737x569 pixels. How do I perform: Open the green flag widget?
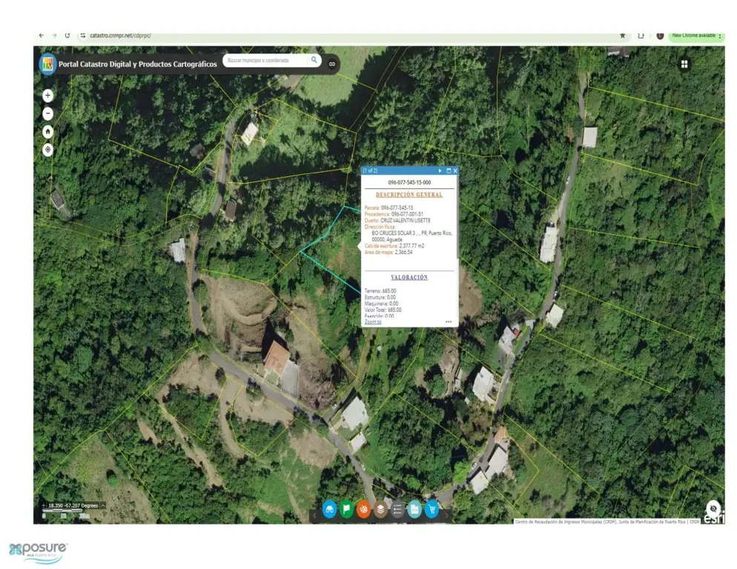[x=346, y=510]
